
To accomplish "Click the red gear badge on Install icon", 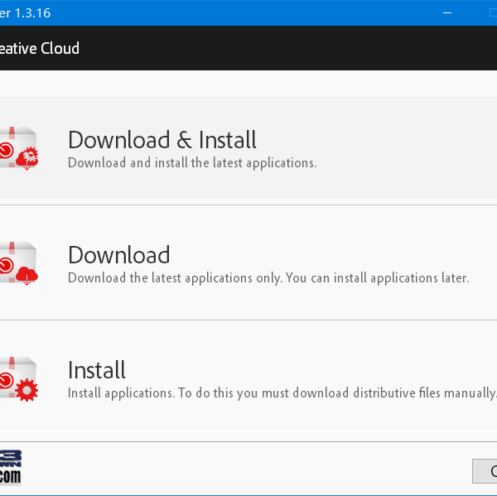I will click(x=27, y=390).
